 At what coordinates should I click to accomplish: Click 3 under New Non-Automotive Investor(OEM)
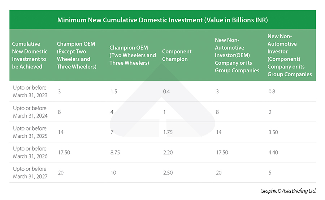tap(217, 92)
